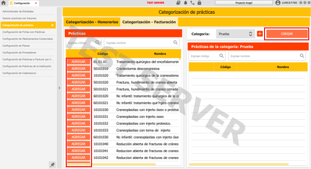The width and height of the screenshot is (311, 169).
Task: Open Asociar practicas con Insumos
Action: (x=28, y=18)
